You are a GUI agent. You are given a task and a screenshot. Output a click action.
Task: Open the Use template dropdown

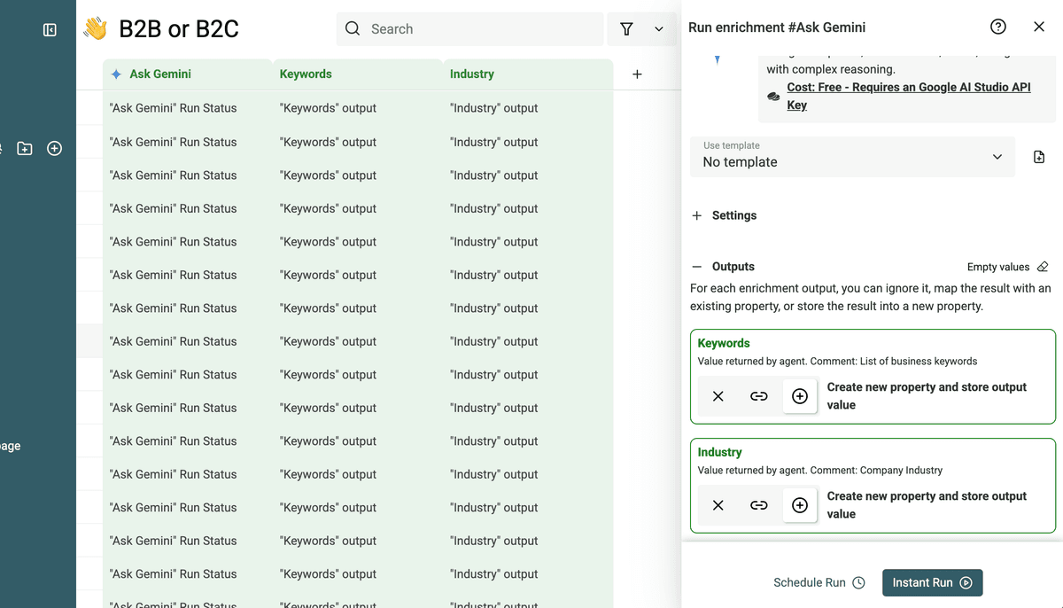tap(852, 157)
